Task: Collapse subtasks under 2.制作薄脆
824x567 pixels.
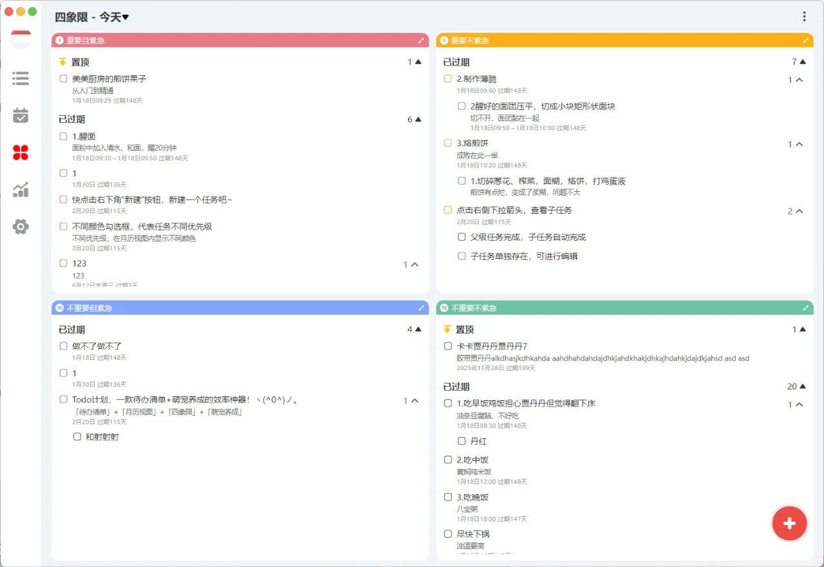Action: [x=798, y=80]
